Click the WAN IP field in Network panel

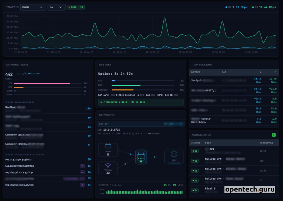[141, 124]
